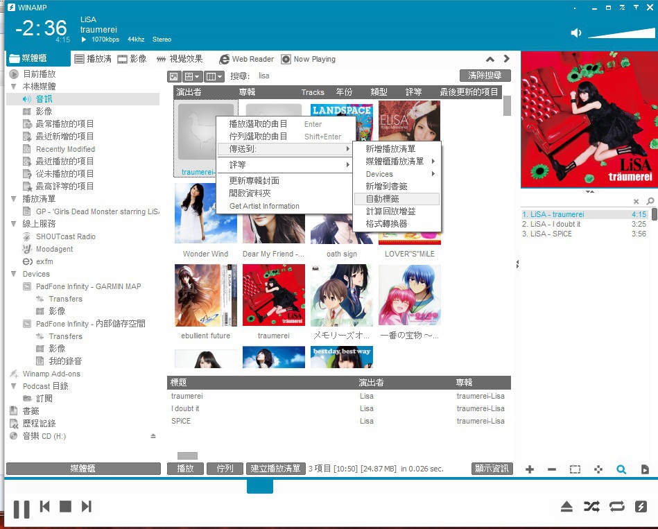The image size is (658, 529).
Task: Collapse the 本機媒體 tree node
Action: tap(13, 87)
